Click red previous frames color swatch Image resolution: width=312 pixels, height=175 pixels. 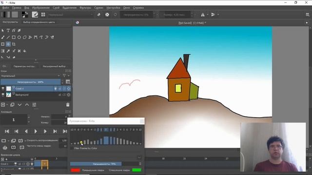coord(76,170)
